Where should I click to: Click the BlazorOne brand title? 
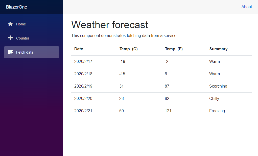pyautogui.click(x=17, y=7)
